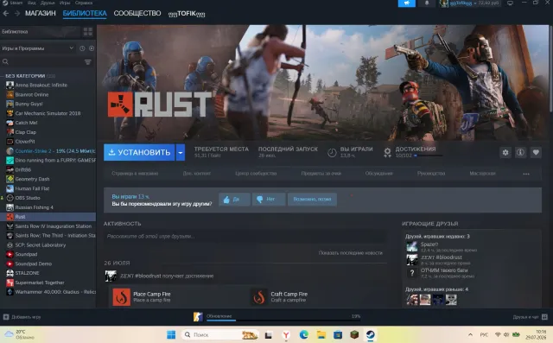Open Rust game settings gear icon
Image resolution: width=553 pixels, height=343 pixels.
[x=505, y=152]
